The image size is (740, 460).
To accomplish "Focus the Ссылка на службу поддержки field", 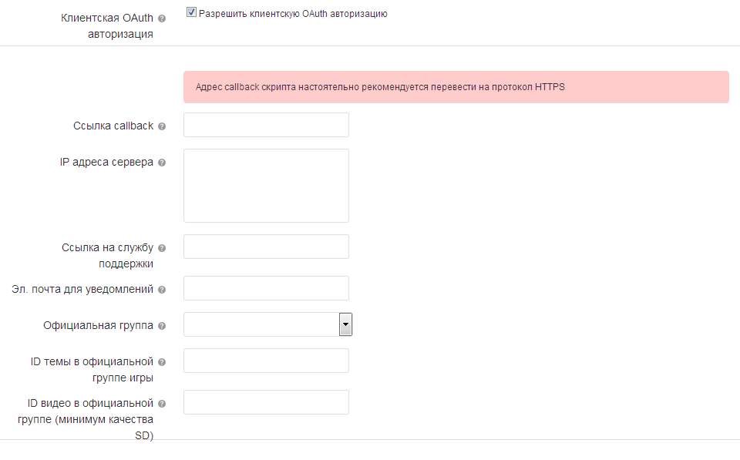I will (x=266, y=247).
